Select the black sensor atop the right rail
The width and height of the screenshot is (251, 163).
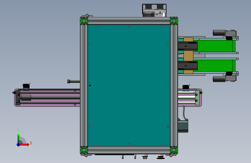click(186, 87)
